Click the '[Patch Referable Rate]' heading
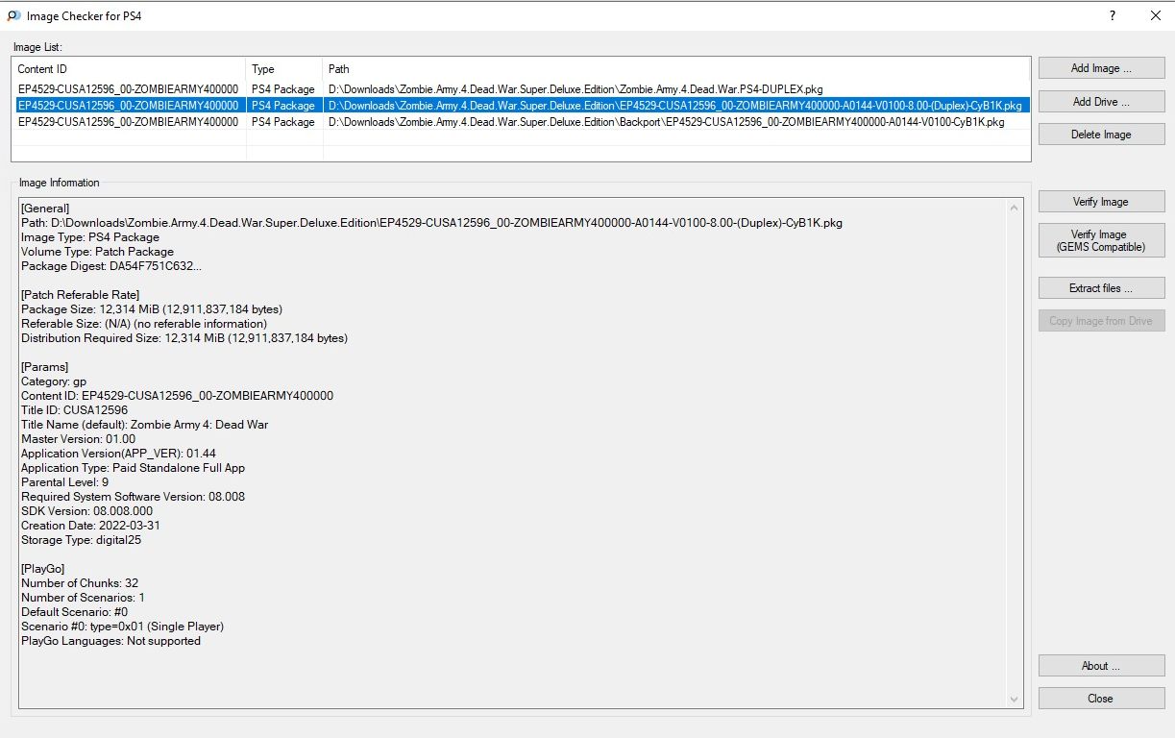1175x738 pixels. (80, 295)
